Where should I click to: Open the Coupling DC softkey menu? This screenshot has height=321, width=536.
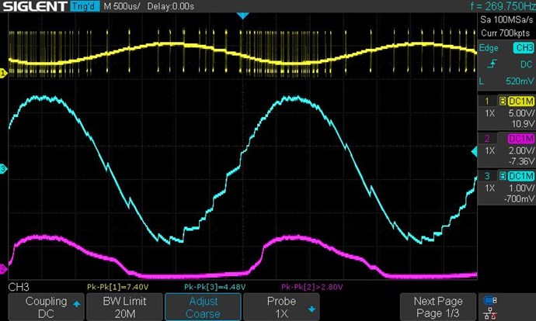(46, 307)
